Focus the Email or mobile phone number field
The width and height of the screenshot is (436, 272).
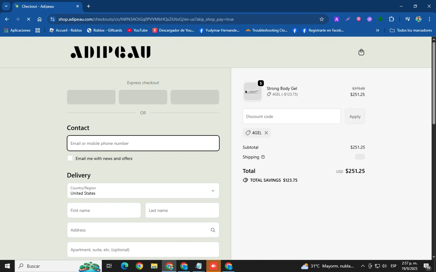[143, 143]
